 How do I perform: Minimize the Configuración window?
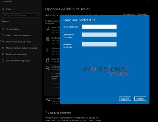coord(143,2)
